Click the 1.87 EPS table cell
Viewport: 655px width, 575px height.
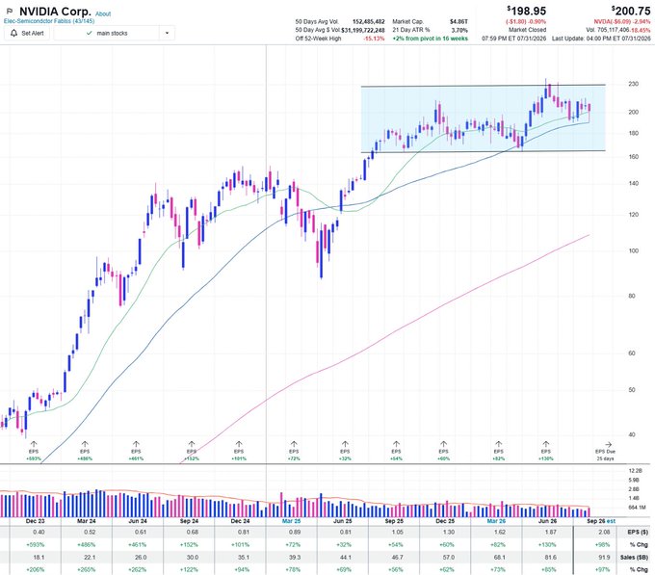[551, 532]
